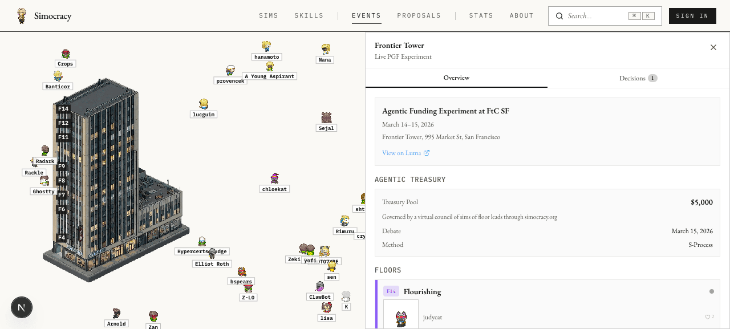Select the lucguim sim avatar
Screen dimensions: 730x329
[204, 104]
